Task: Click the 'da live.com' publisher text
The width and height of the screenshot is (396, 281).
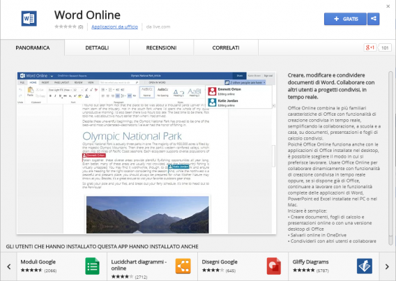Action: 158,26
